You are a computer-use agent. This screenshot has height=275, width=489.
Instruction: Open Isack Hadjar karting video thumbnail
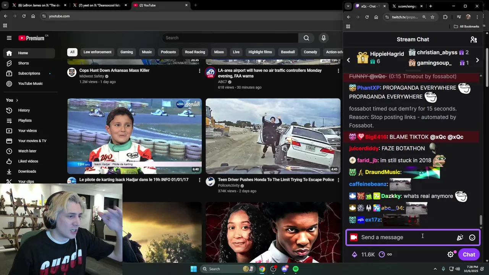click(134, 136)
